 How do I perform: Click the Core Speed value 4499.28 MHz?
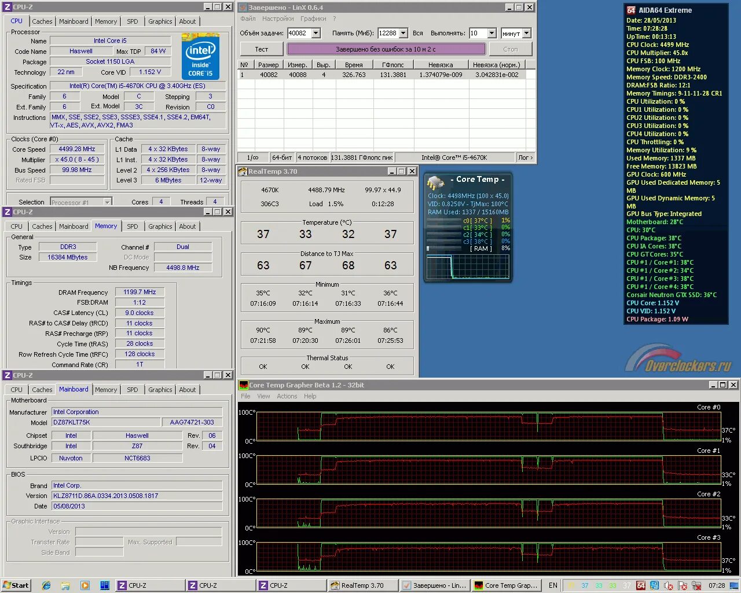[x=77, y=149]
